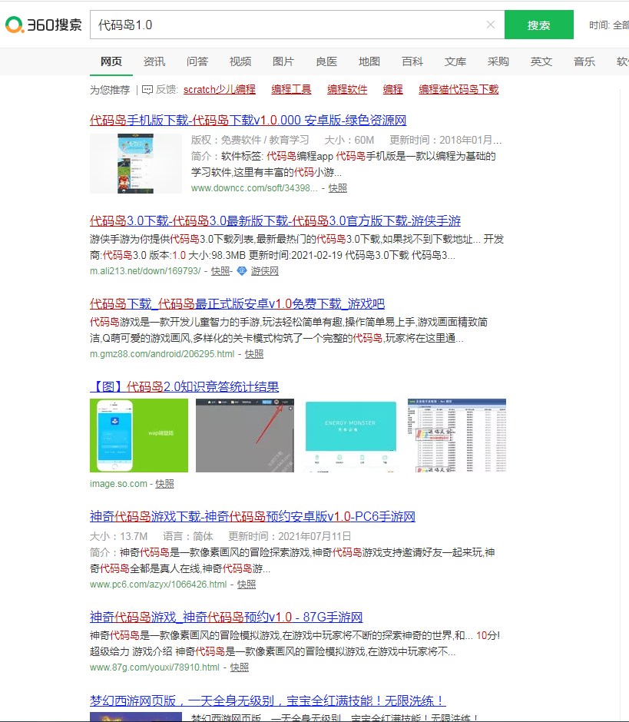Click suggested search 编程软件
Viewport: 629px width, 722px height.
coord(347,89)
